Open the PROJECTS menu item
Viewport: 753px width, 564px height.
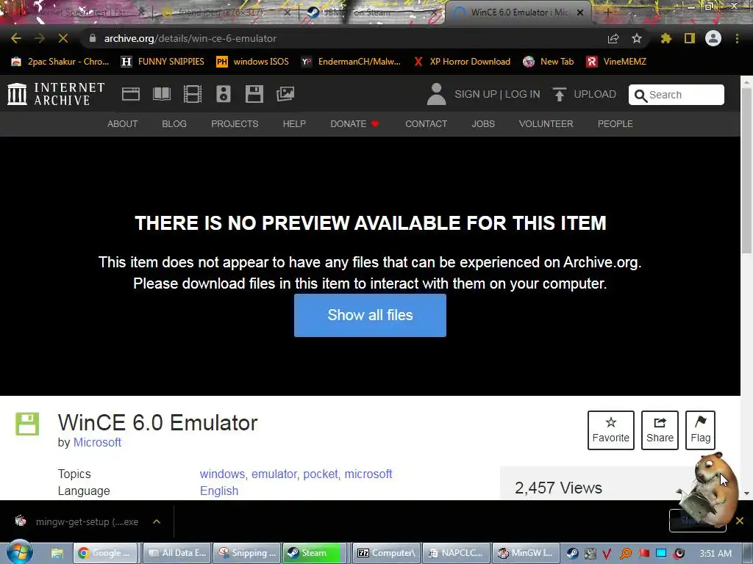[x=235, y=123]
